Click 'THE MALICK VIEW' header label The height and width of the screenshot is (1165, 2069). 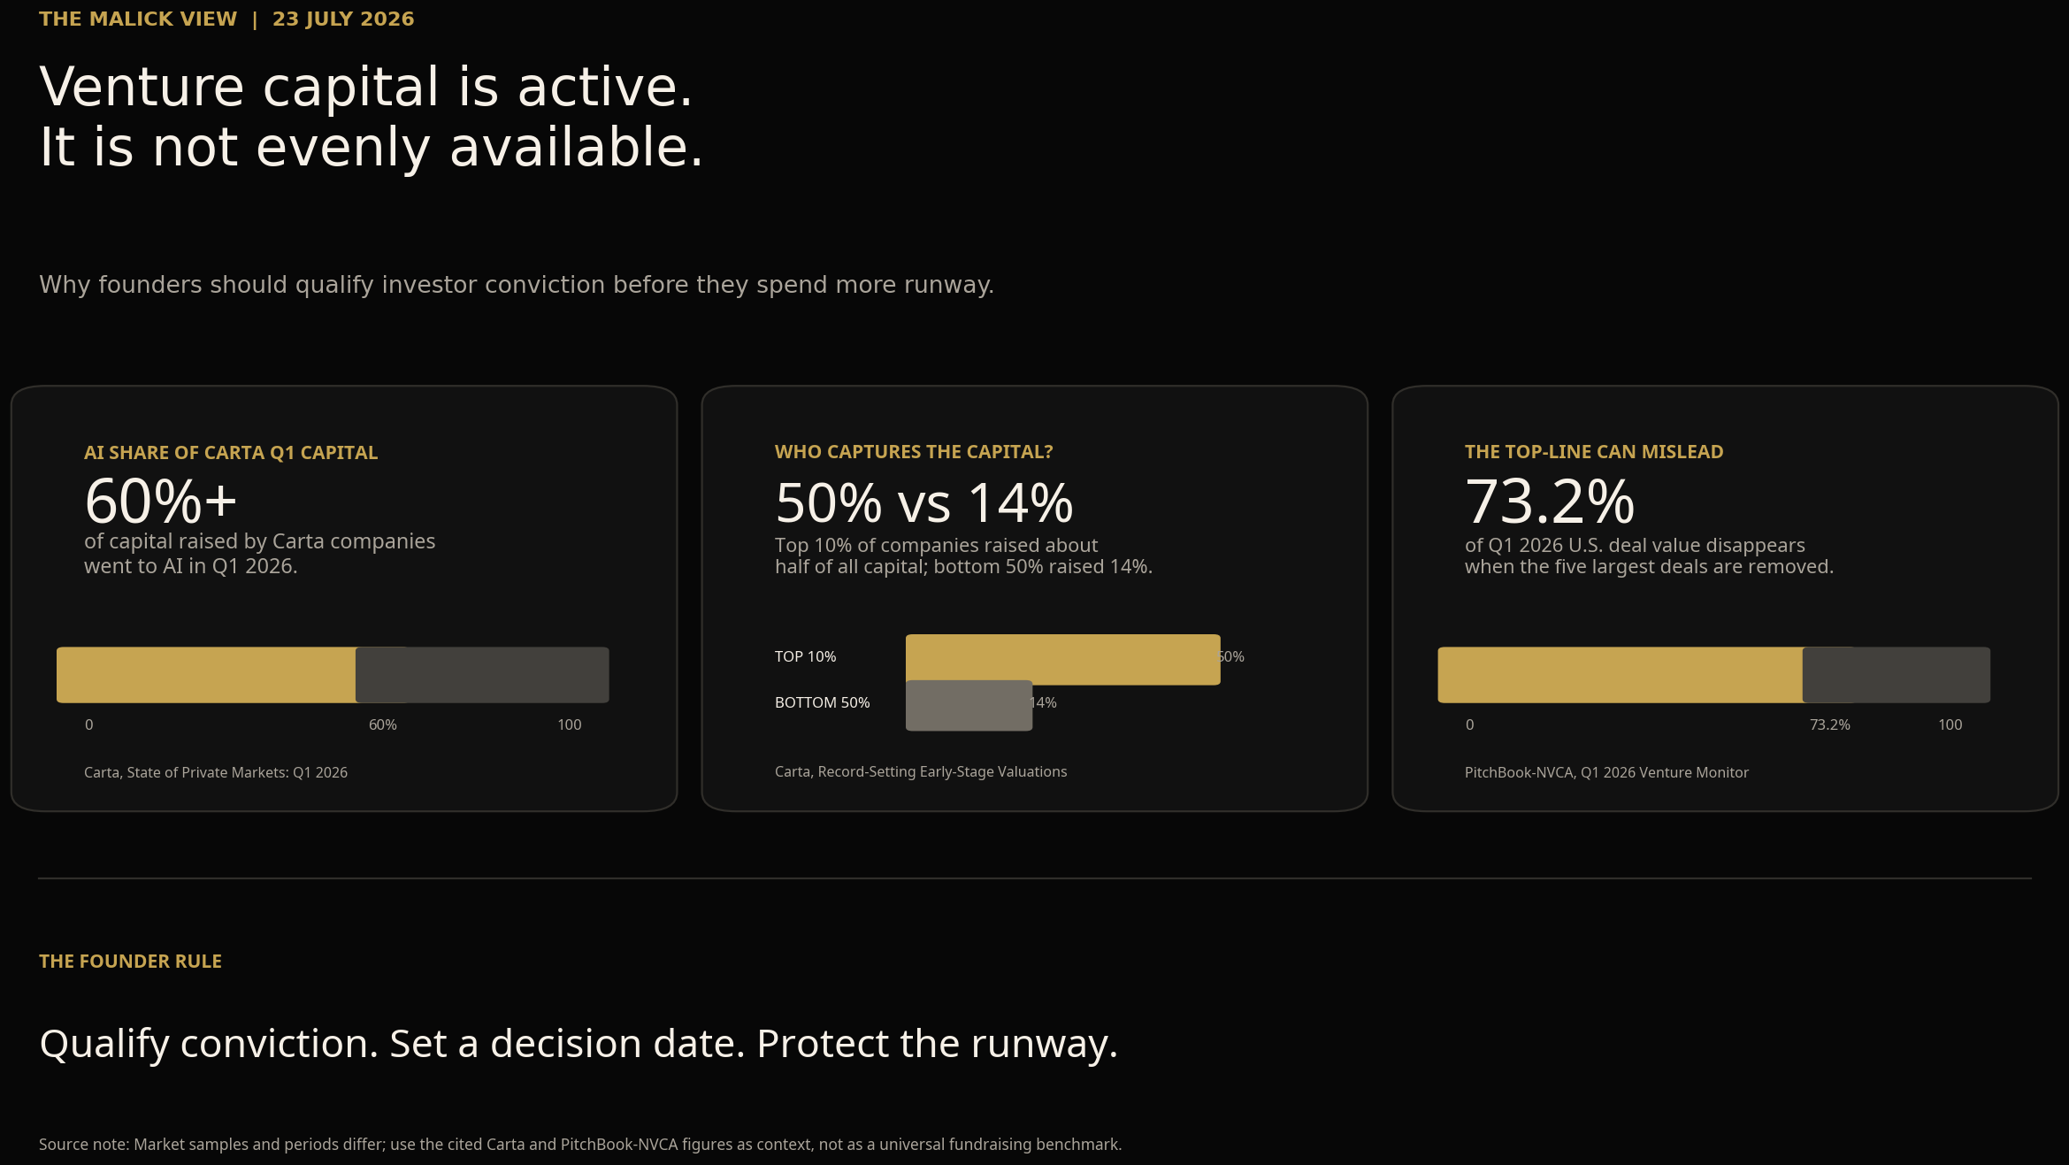tap(138, 19)
